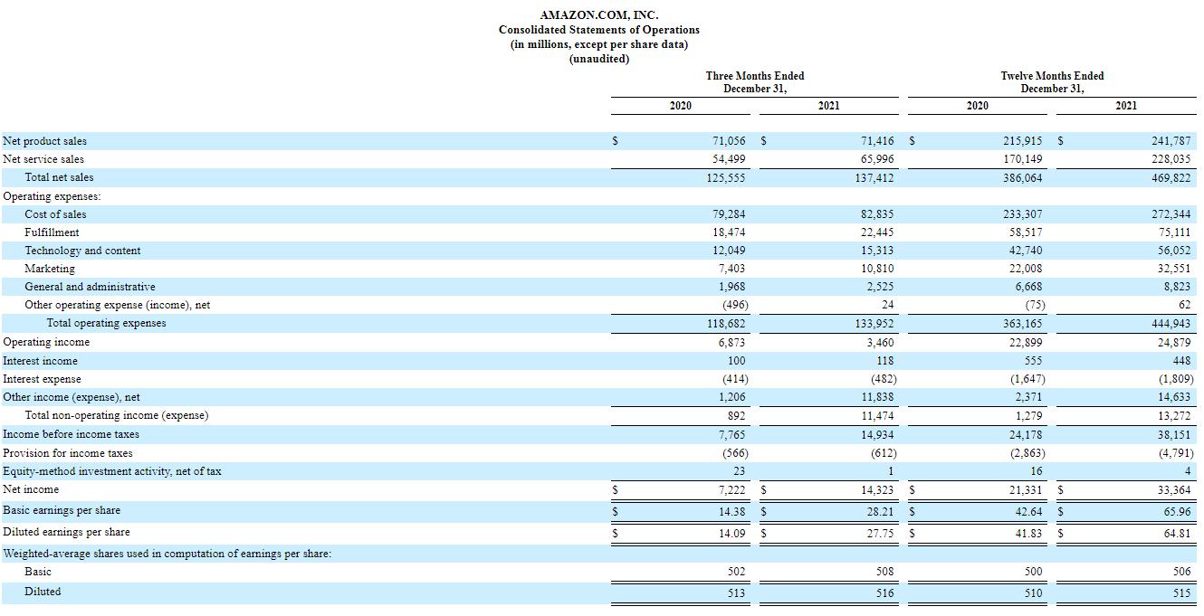Screen dimensions: 1204x616
Task: Click the Provision for income taxes label
Action: coord(68,453)
